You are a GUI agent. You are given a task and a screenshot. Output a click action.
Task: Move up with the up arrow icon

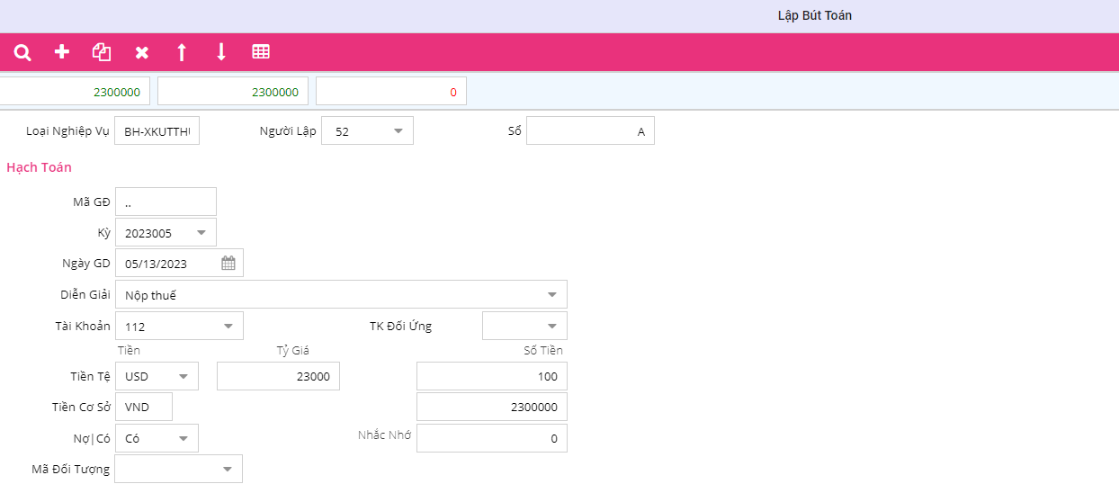click(182, 52)
